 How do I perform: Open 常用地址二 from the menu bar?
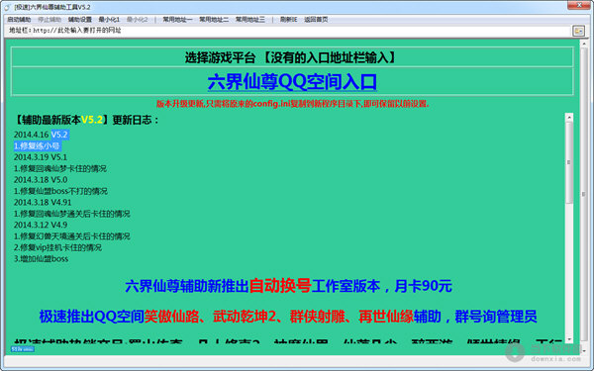click(214, 20)
